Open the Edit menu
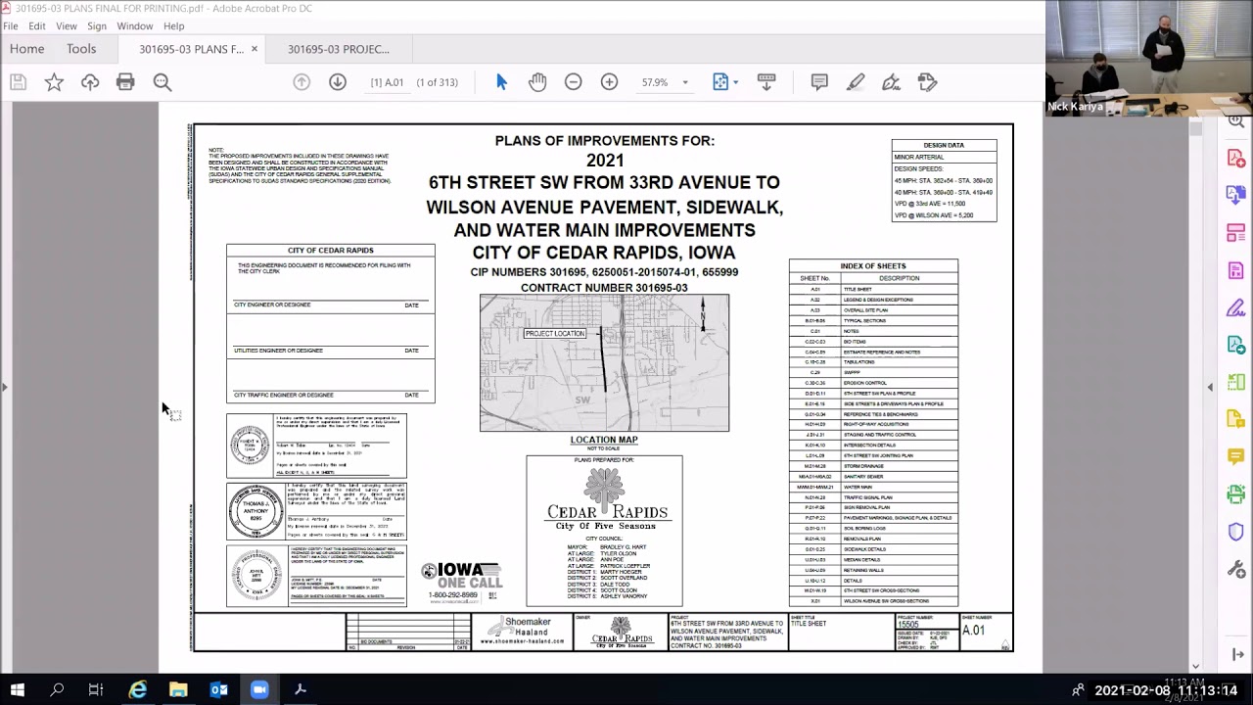 (x=36, y=25)
